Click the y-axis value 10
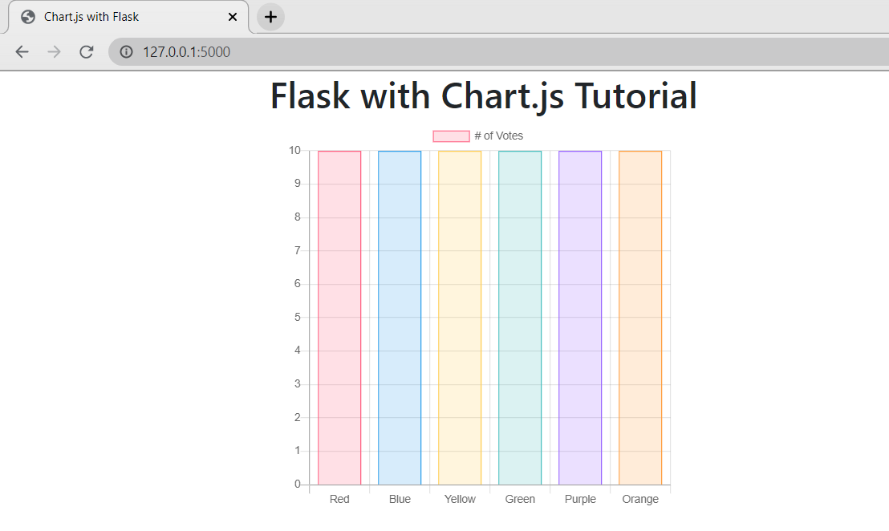The width and height of the screenshot is (889, 531). [294, 150]
